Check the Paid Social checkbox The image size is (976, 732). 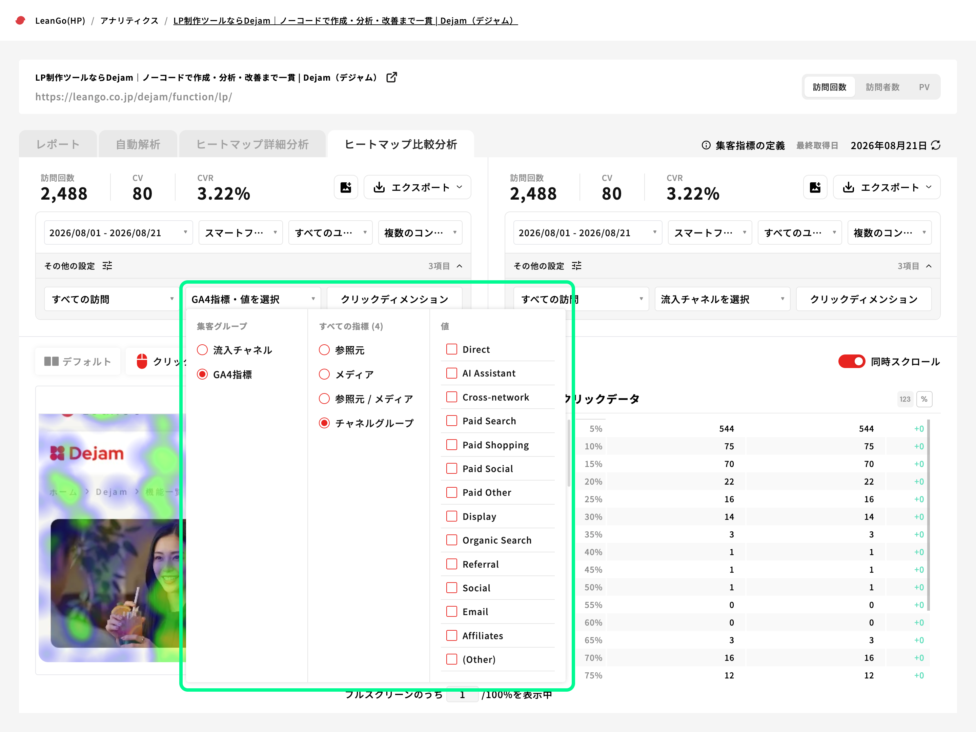click(451, 468)
